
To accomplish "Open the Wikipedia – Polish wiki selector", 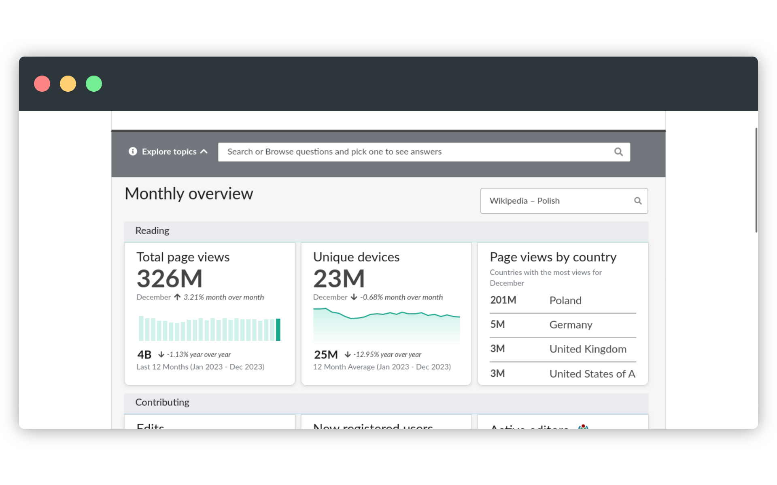I will click(x=558, y=201).
